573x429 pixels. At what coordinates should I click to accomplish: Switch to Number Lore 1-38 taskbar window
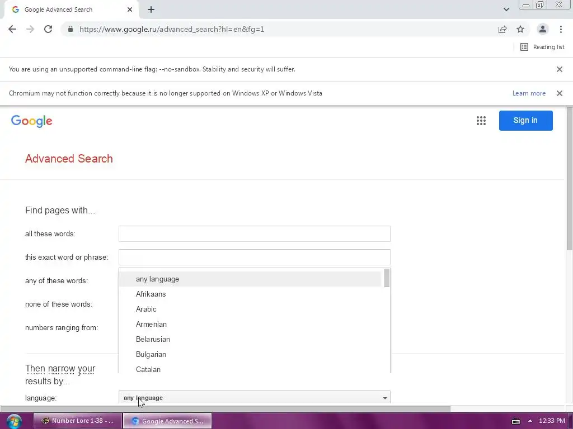tap(77, 421)
